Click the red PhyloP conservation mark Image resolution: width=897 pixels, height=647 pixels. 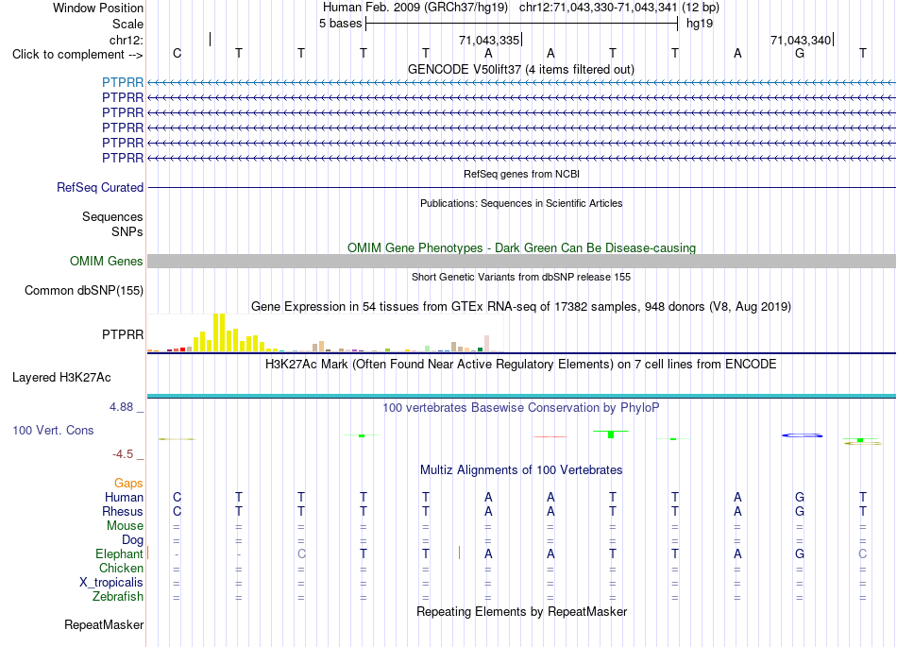point(550,436)
